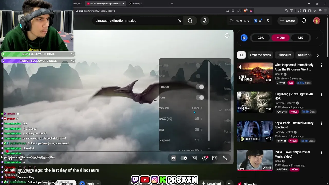
Task: Open the Remix dropdown arrow
Action: tap(98, 183)
